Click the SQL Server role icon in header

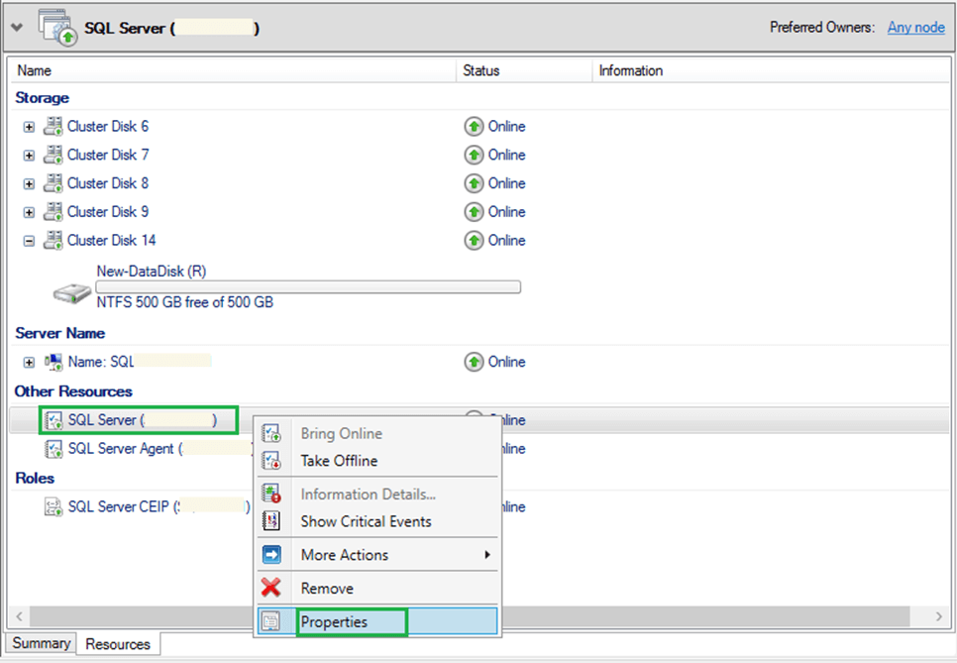56,28
